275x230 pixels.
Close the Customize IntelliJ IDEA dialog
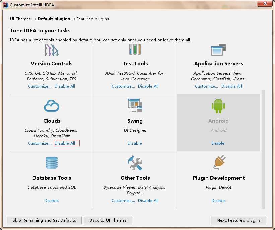[x=265, y=3]
